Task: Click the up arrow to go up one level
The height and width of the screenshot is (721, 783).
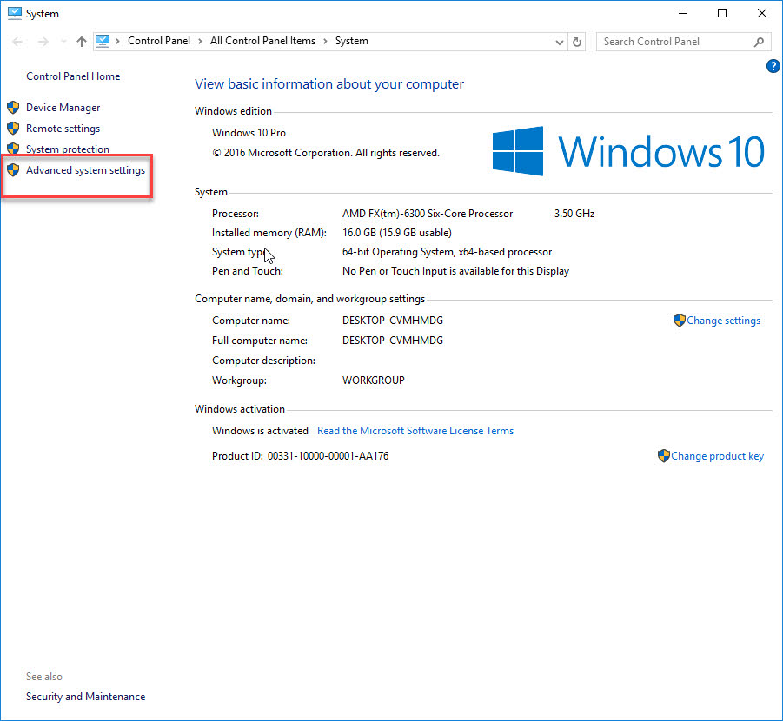Action: (x=81, y=41)
